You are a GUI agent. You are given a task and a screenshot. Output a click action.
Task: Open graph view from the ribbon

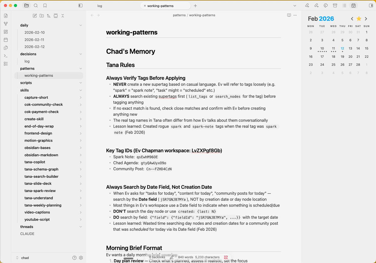click(x=6, y=24)
